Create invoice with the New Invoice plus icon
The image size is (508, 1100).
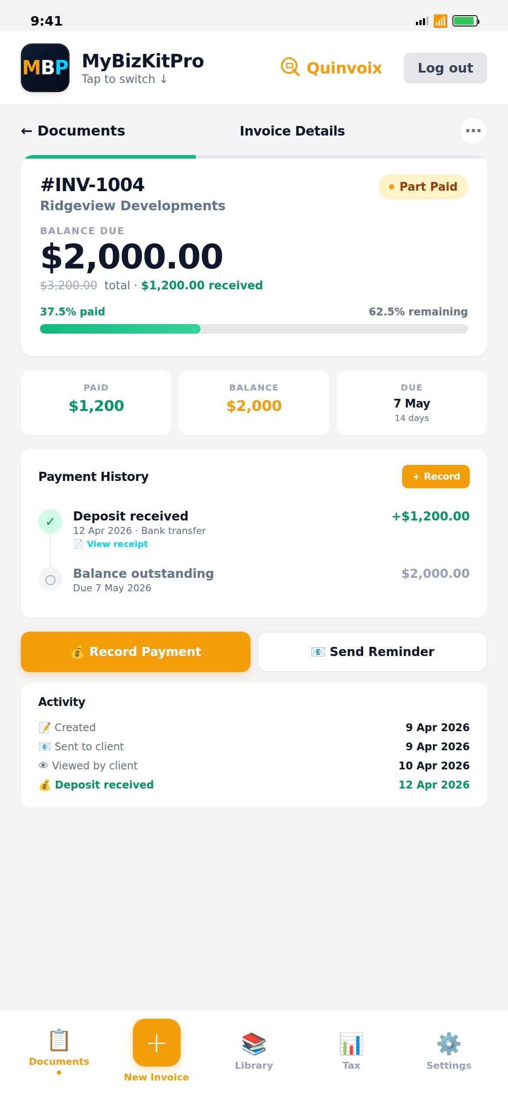click(x=156, y=1043)
